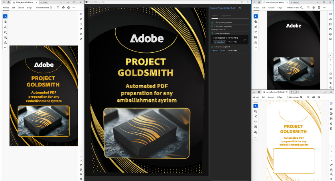Switch to the Updates tab in Project Goldsmith

coord(215,16)
